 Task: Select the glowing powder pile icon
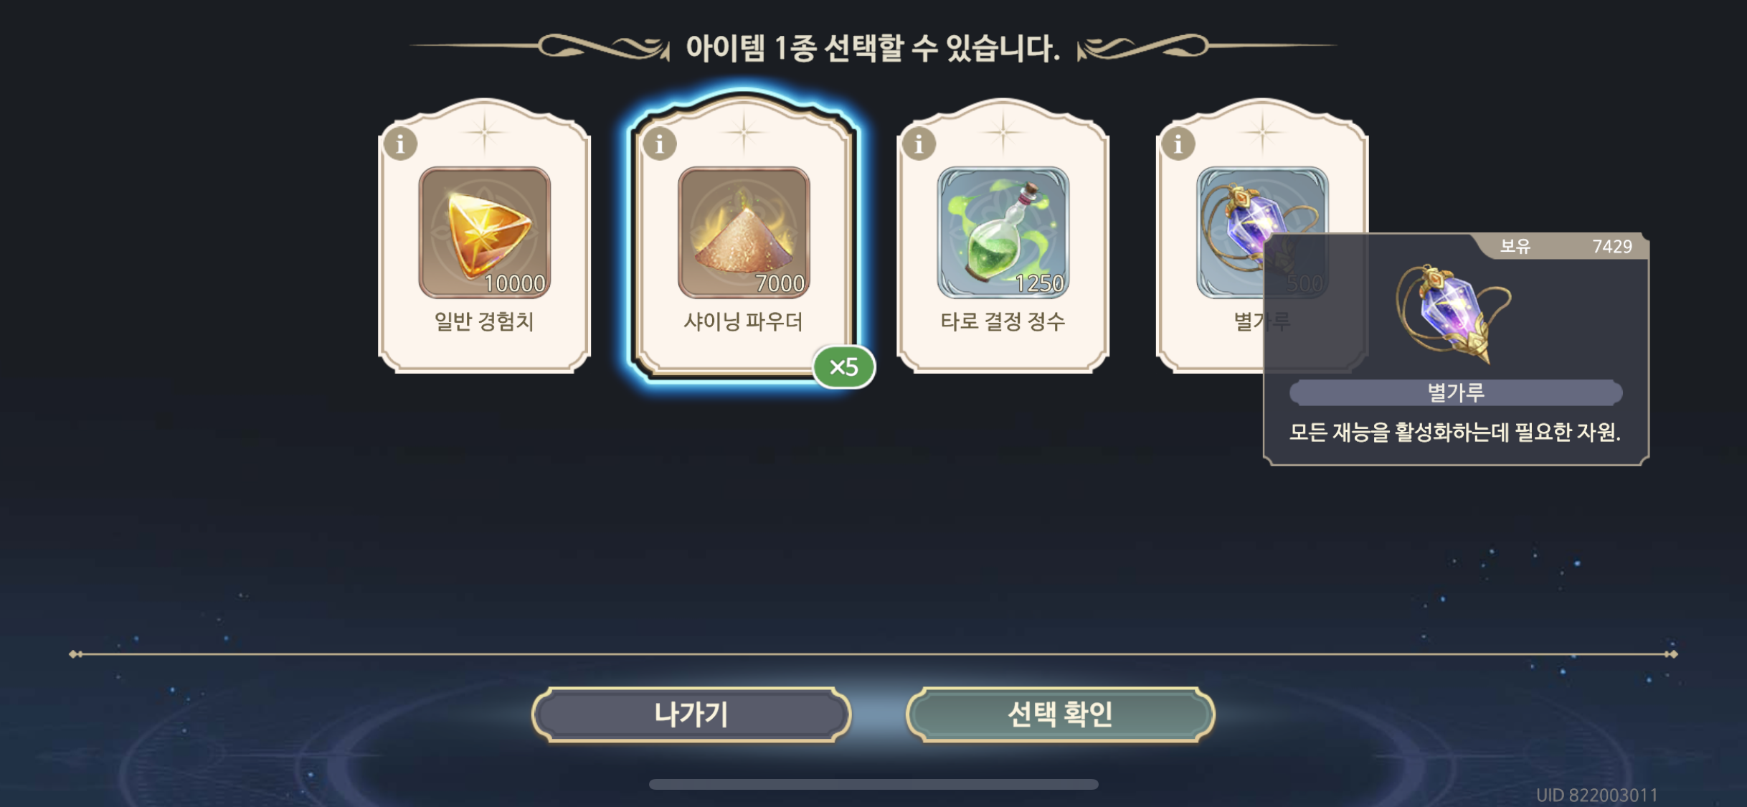(744, 232)
